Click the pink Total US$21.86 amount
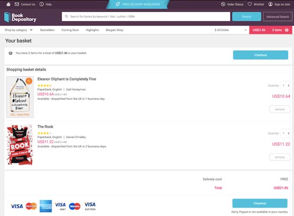 pyautogui.click(x=281, y=188)
